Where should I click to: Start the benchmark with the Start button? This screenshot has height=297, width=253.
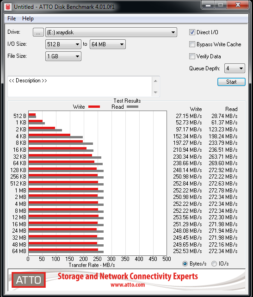tap(231, 82)
